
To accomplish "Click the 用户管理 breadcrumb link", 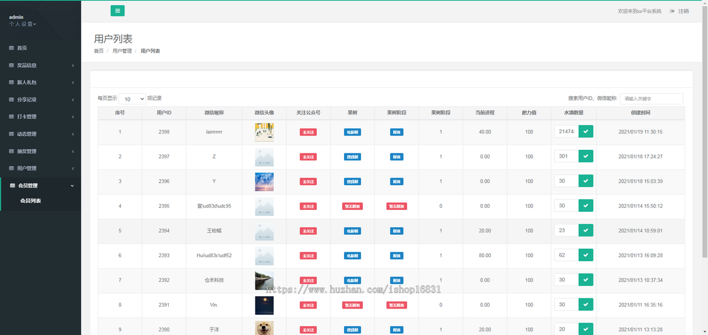I will click(x=122, y=51).
